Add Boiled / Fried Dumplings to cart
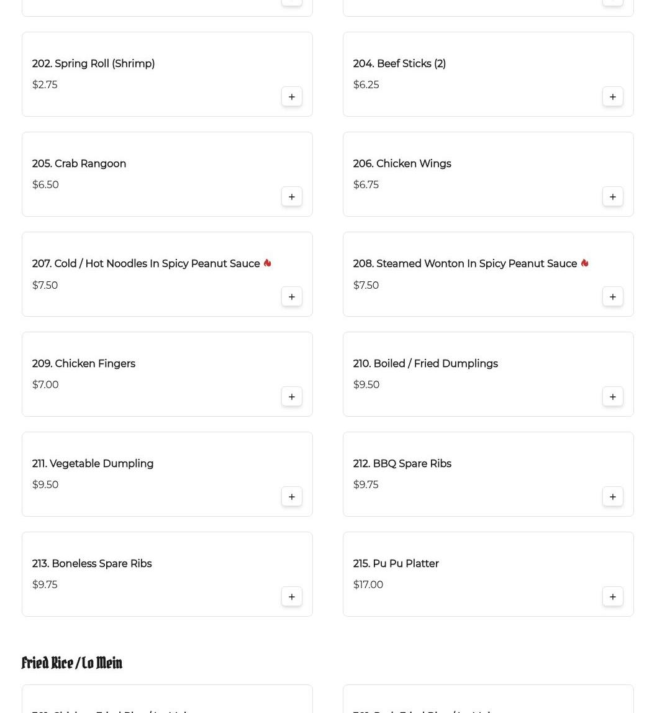Viewport: 652px width, 713px height. (x=612, y=397)
